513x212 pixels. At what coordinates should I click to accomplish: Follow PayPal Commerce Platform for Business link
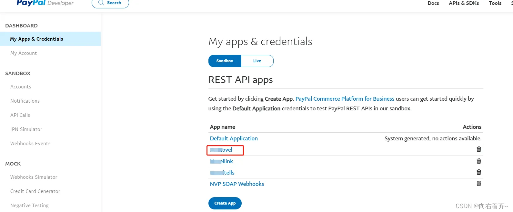pos(345,99)
